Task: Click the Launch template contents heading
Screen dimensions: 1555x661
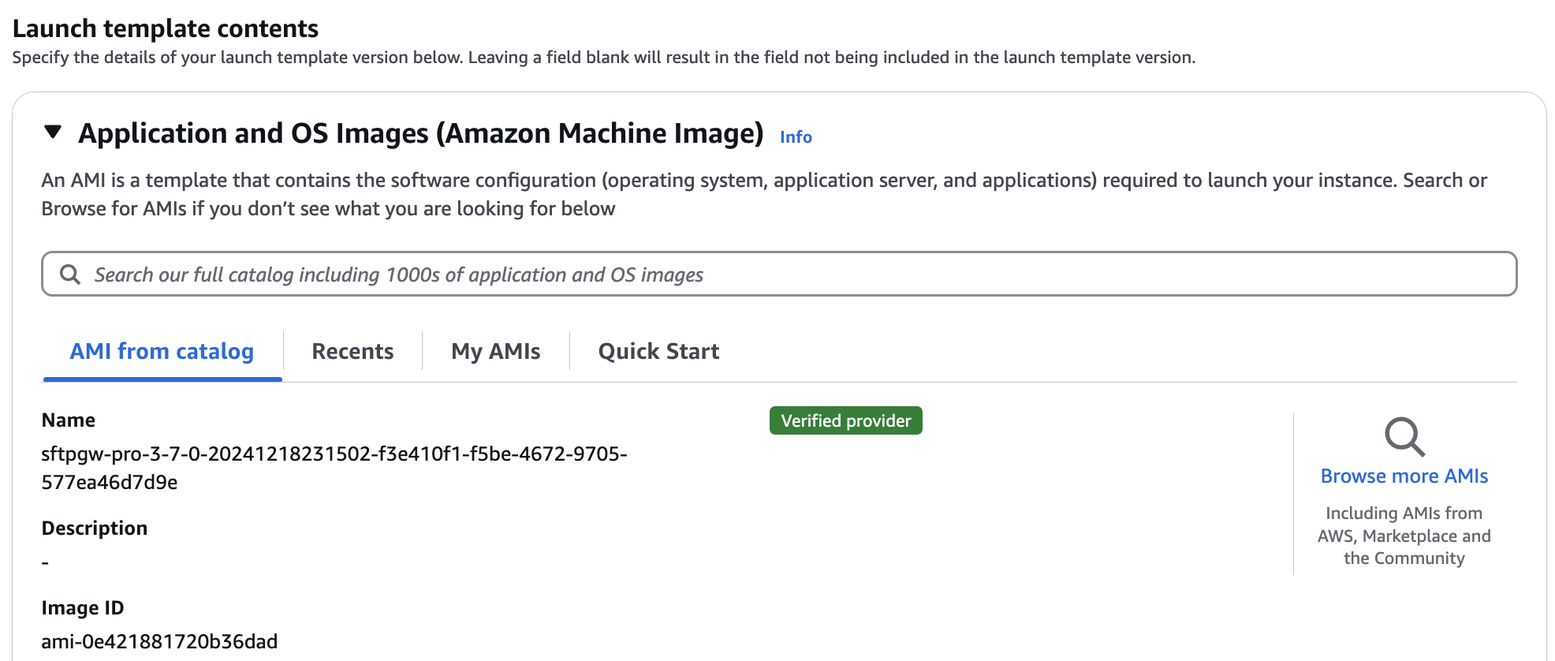Action: coord(166,29)
